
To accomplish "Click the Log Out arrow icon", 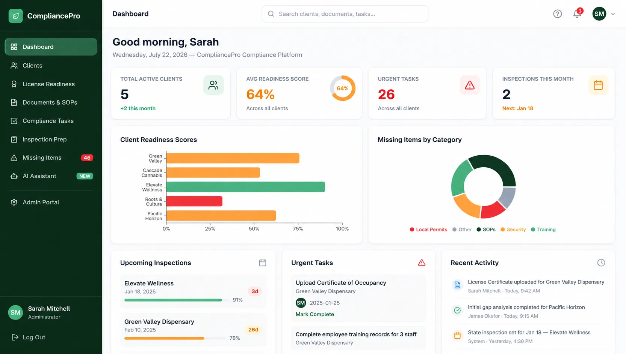I will (x=15, y=337).
